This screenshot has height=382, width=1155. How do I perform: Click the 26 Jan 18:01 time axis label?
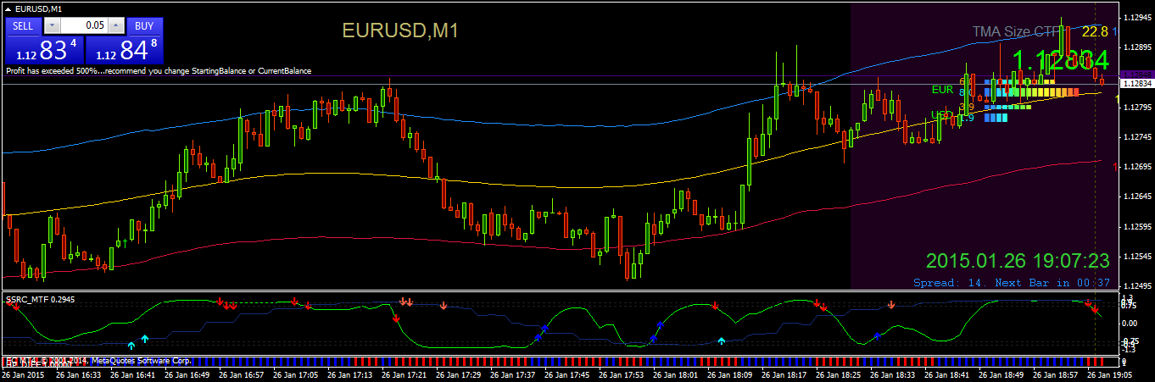[x=678, y=374]
